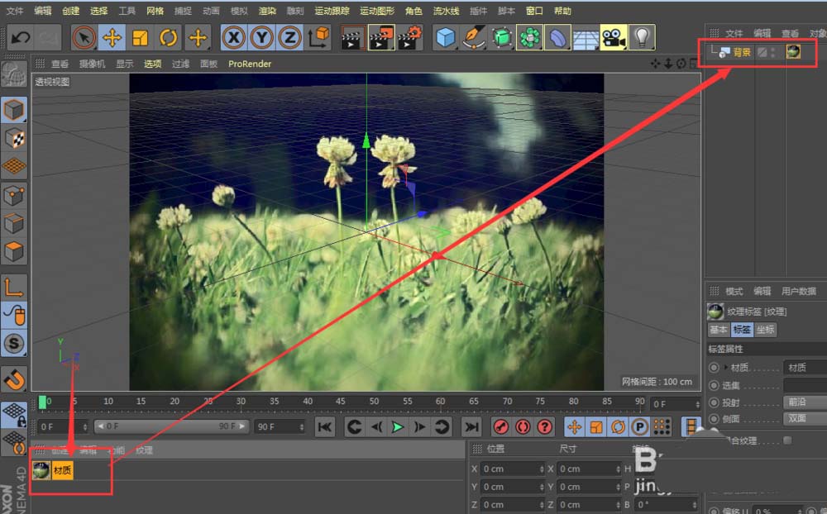
Task: Open 用户数据 menu in attributes
Action: [799, 291]
